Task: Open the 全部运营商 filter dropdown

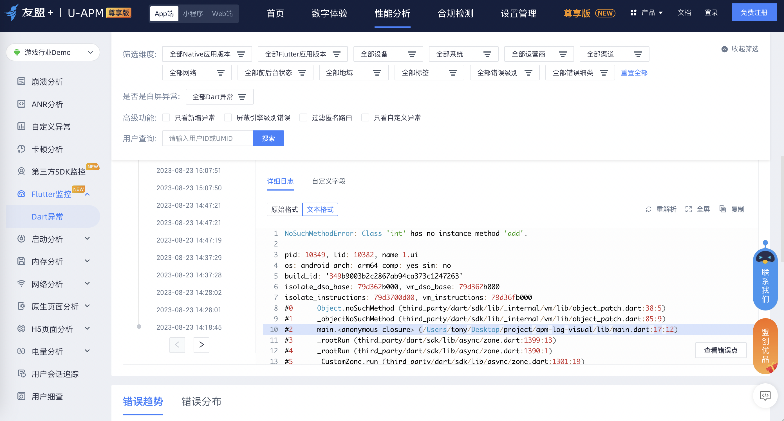Action: click(x=539, y=54)
